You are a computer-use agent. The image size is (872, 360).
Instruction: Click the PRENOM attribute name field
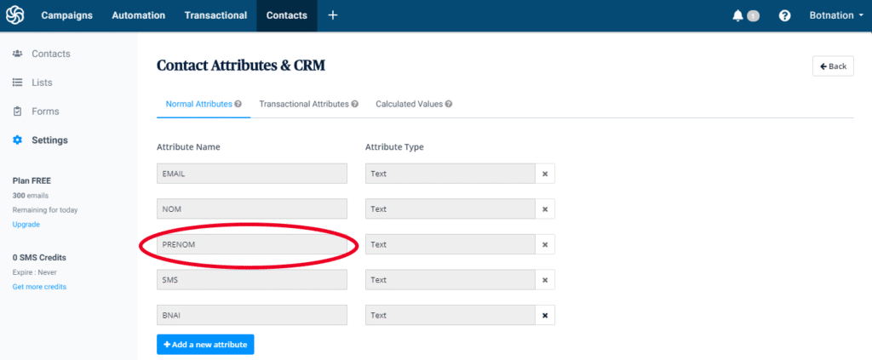pos(252,244)
